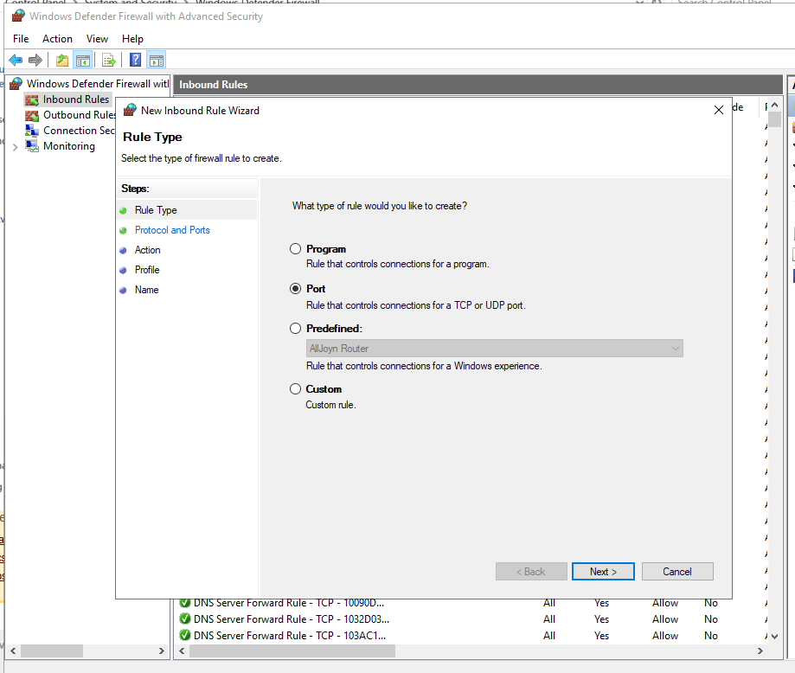
Task: Open the Action menu
Action: pos(57,39)
